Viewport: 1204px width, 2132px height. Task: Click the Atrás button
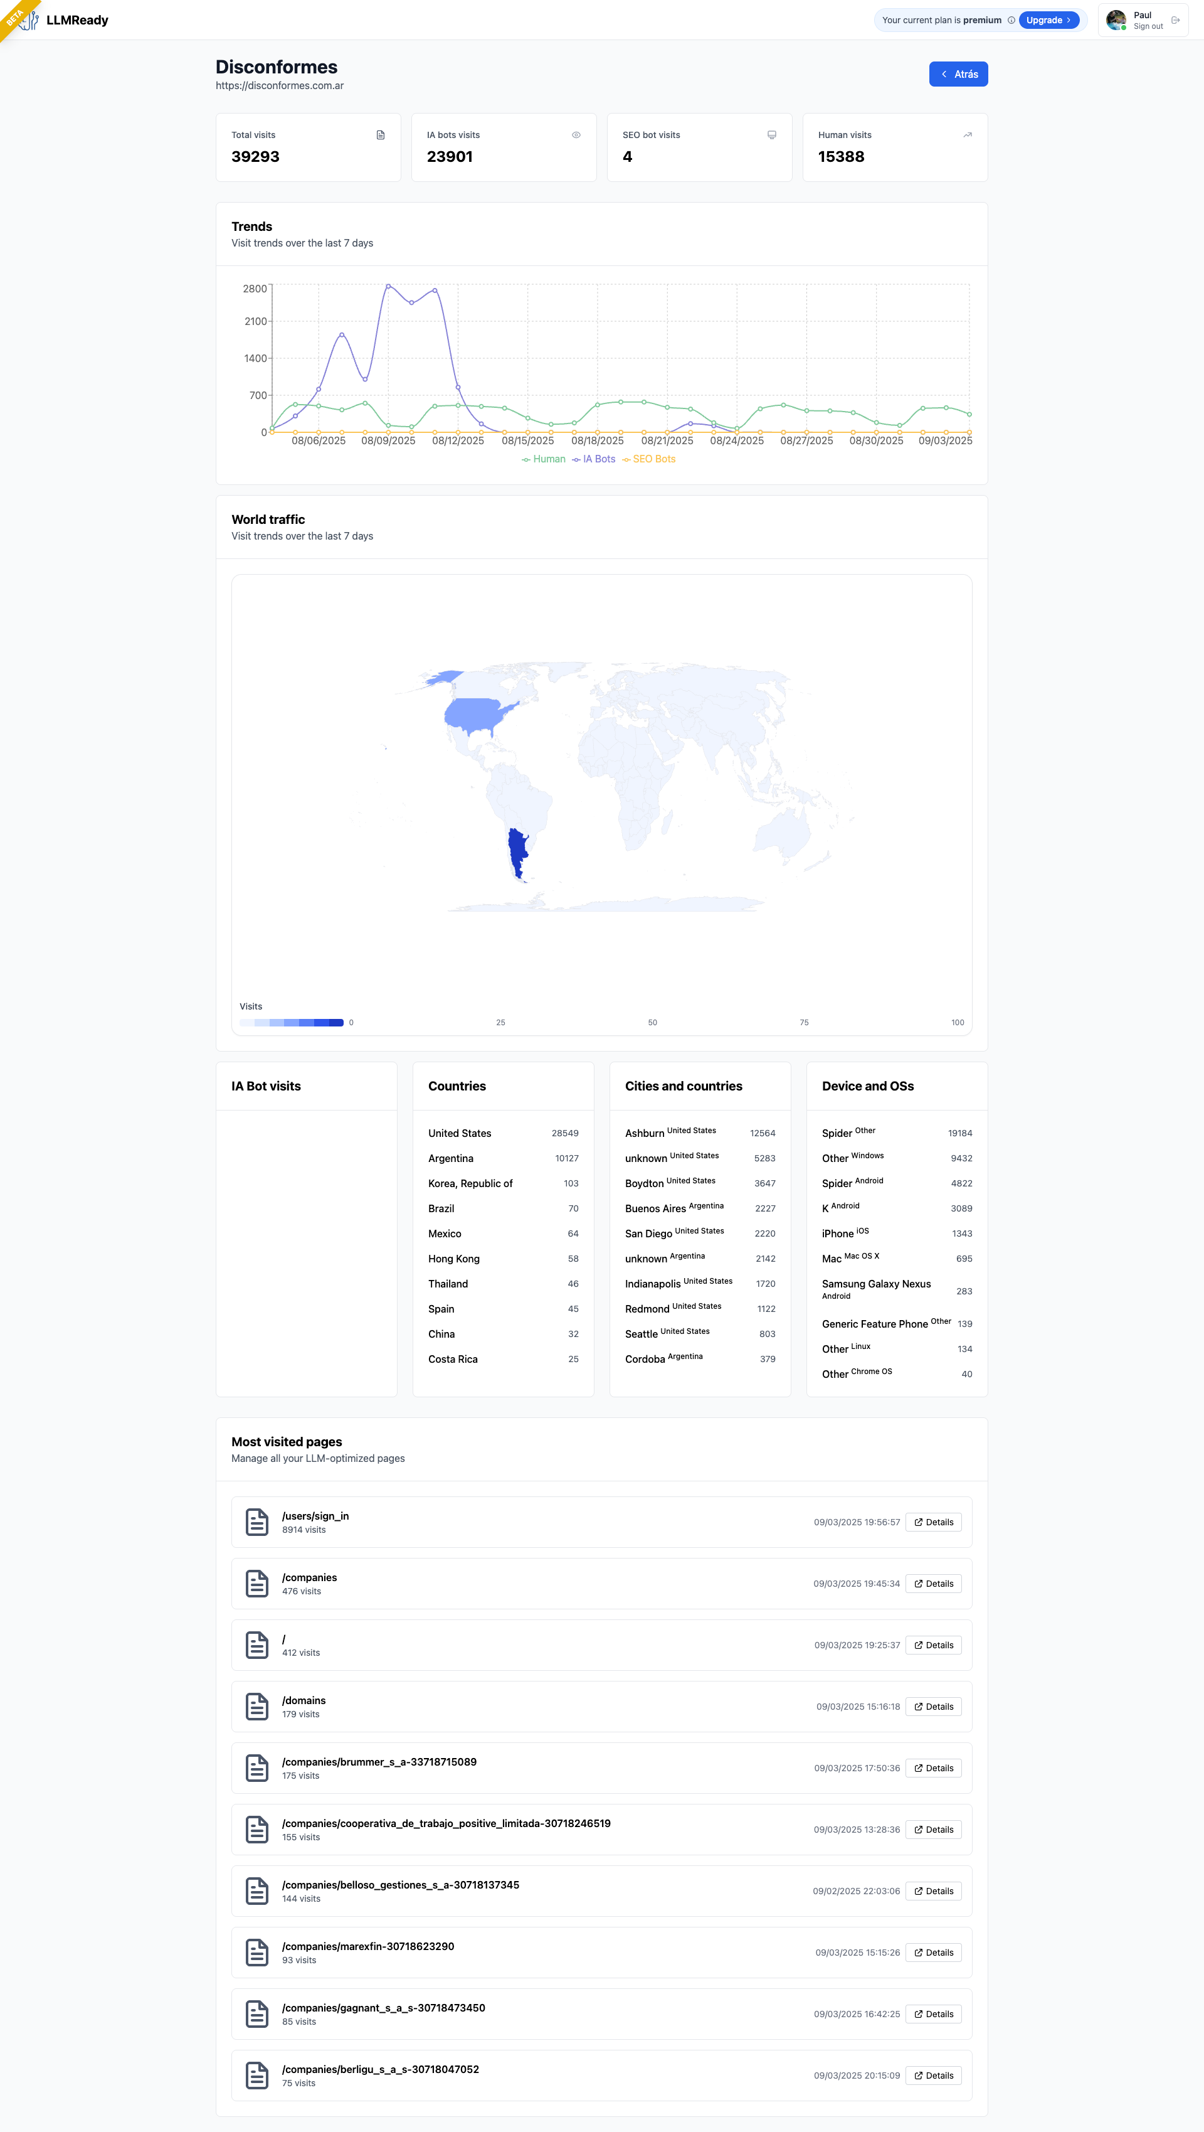[x=958, y=73]
